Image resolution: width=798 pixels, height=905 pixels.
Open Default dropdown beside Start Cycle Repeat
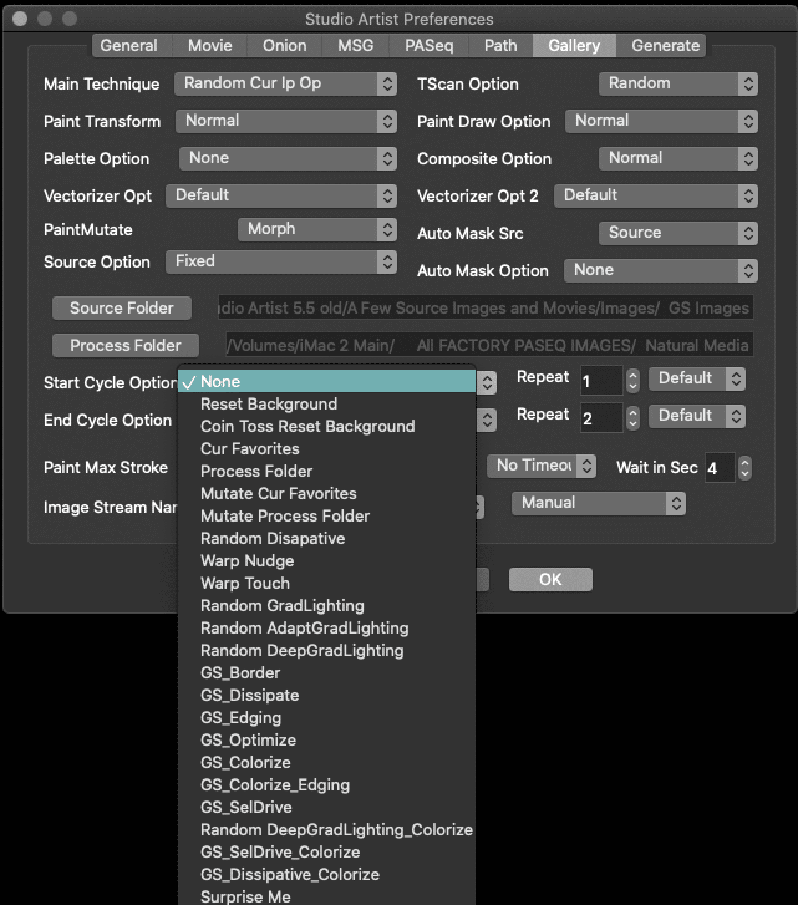click(x=697, y=378)
